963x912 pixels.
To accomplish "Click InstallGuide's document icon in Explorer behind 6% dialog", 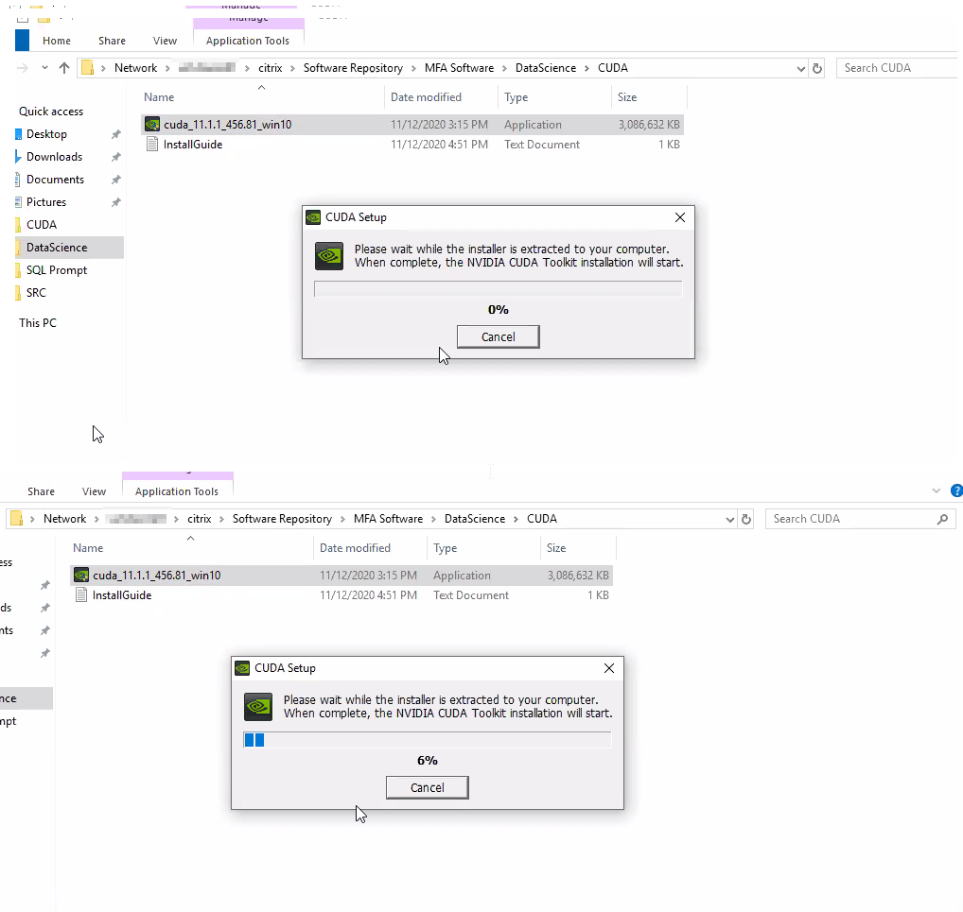I will click(x=81, y=594).
